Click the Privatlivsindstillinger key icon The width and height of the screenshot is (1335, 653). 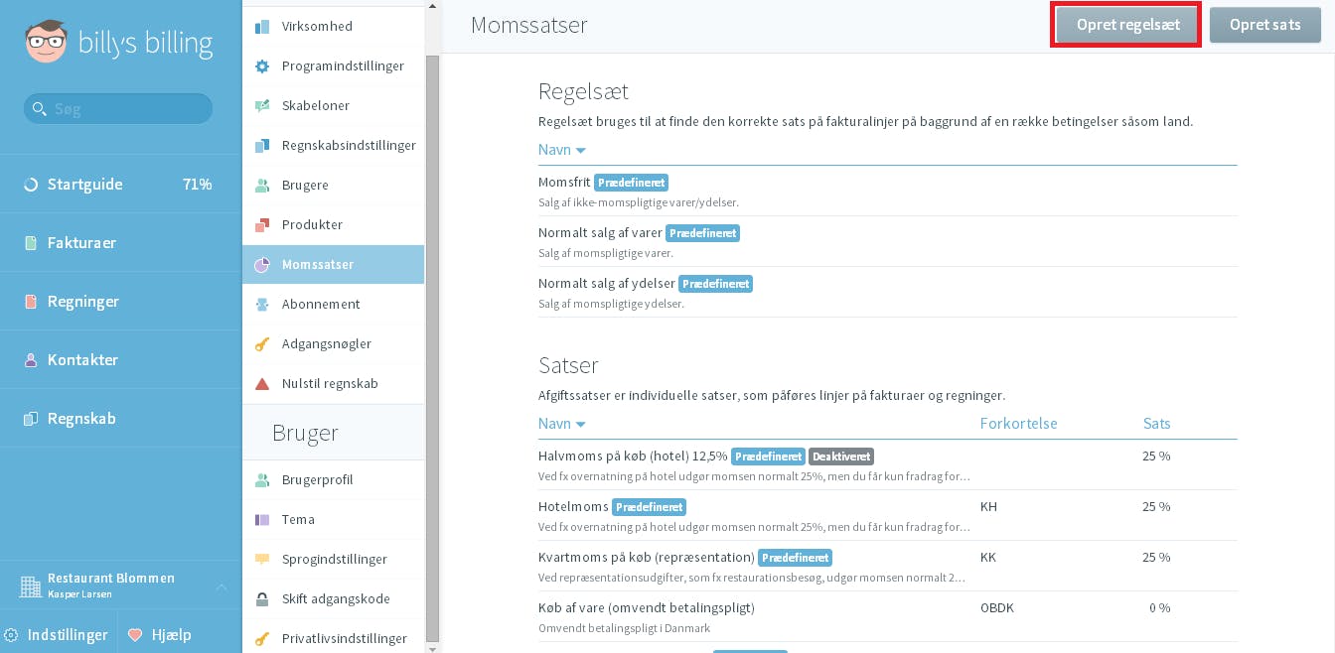pyautogui.click(x=262, y=639)
